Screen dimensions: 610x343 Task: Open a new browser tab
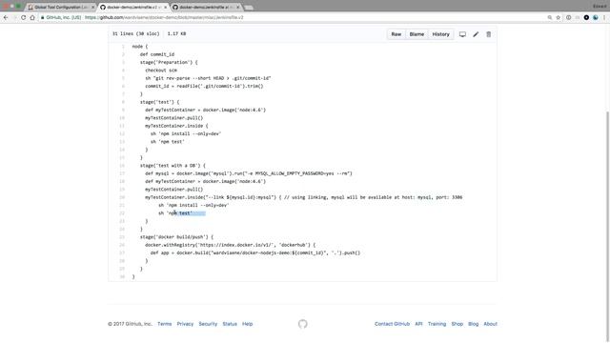249,8
